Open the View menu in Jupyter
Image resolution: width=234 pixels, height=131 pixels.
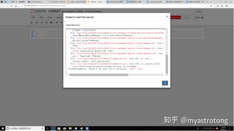tap(50, 17)
